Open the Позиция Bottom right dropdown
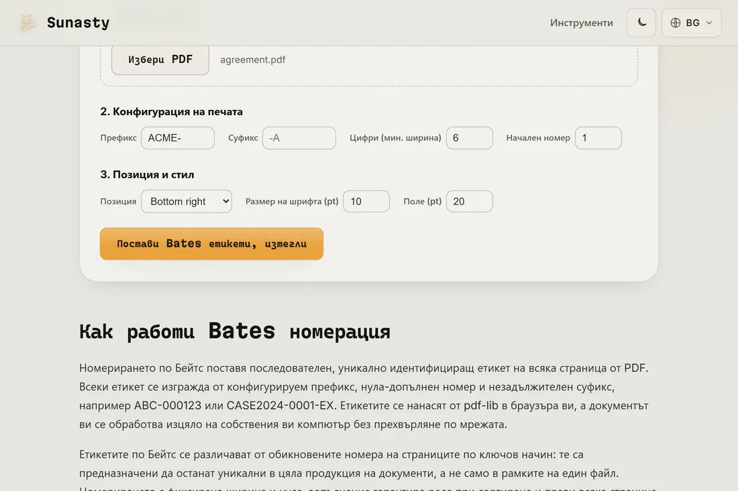Image resolution: width=738 pixels, height=491 pixels. [x=187, y=201]
